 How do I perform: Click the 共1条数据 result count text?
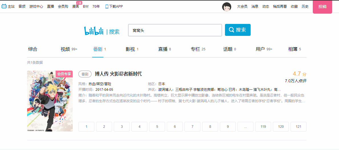point(35,63)
